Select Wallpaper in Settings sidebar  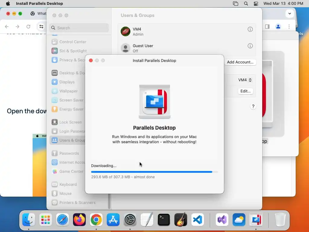pos(68,91)
